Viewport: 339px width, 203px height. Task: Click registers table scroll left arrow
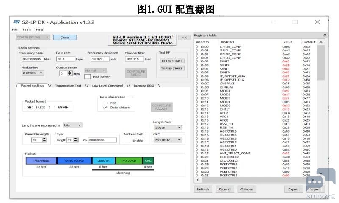pyautogui.click(x=198, y=180)
